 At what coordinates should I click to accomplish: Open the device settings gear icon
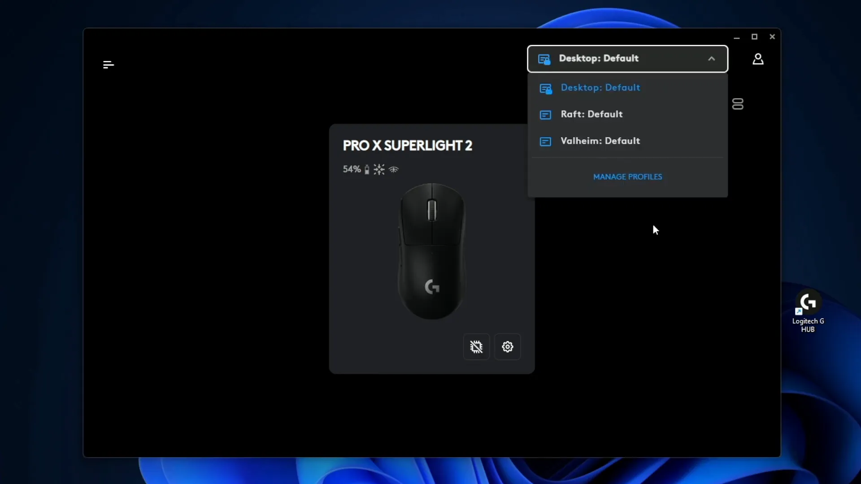(507, 347)
